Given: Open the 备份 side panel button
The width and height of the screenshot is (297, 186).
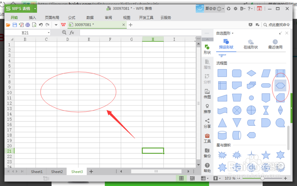Looking at the screenshot, I should (207, 153).
